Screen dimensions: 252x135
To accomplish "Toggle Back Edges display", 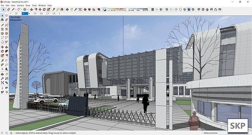I will [x=171, y=10].
